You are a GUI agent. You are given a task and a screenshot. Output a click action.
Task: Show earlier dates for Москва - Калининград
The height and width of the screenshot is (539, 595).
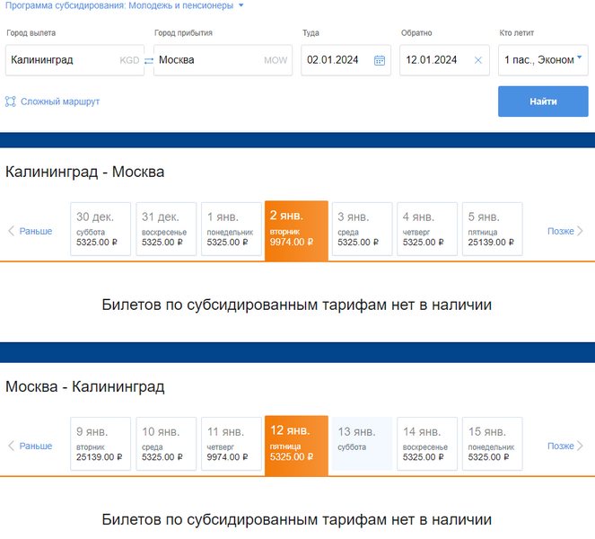pos(31,446)
